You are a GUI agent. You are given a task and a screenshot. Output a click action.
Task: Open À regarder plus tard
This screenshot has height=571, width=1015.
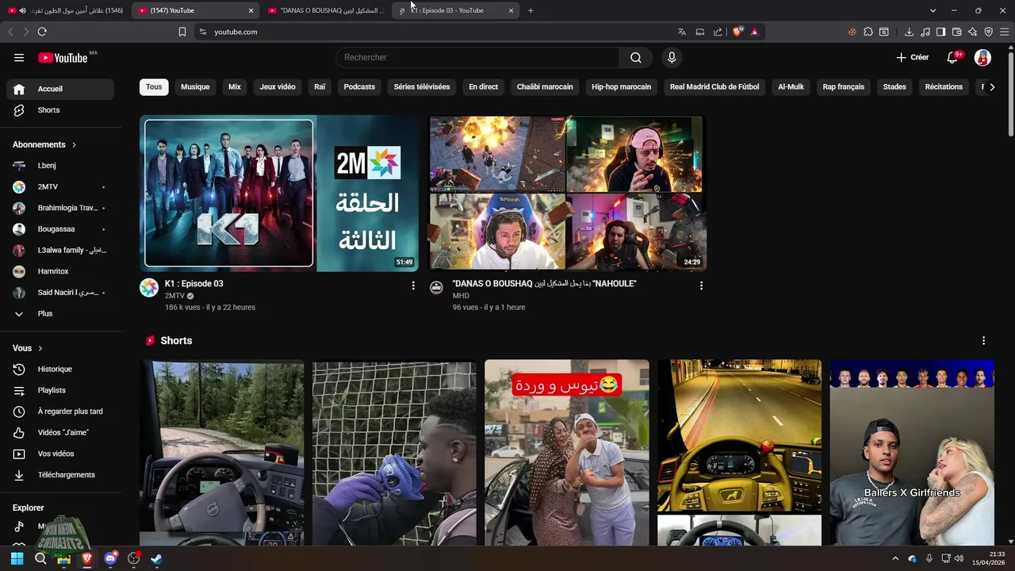point(60,412)
